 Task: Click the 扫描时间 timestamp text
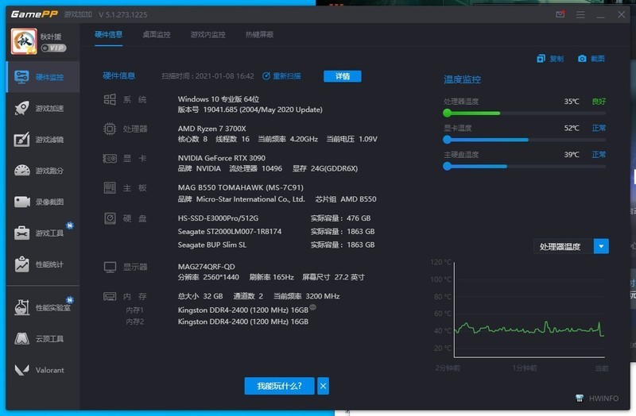coord(207,76)
